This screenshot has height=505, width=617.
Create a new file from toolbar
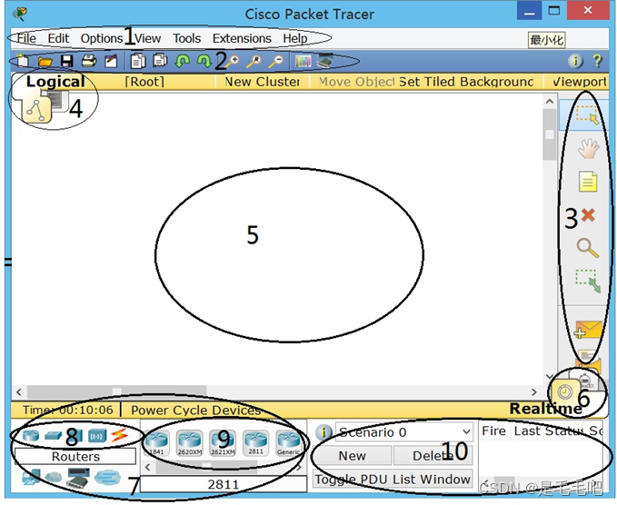[23, 61]
